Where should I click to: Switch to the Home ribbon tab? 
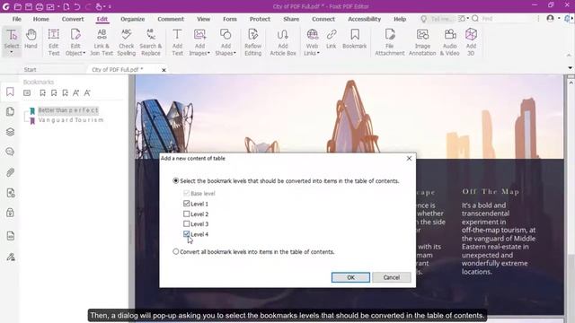point(40,19)
